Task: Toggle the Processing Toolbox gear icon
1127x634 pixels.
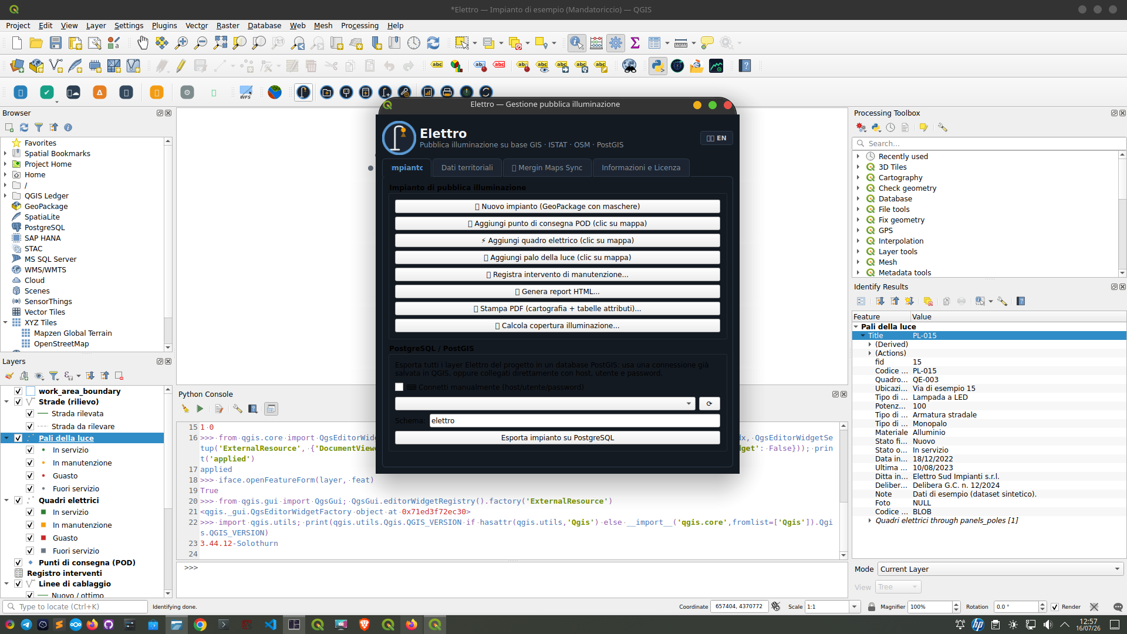Action: pyautogui.click(x=616, y=43)
